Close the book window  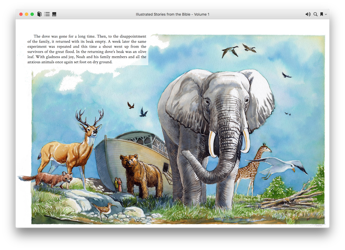[x=21, y=14]
